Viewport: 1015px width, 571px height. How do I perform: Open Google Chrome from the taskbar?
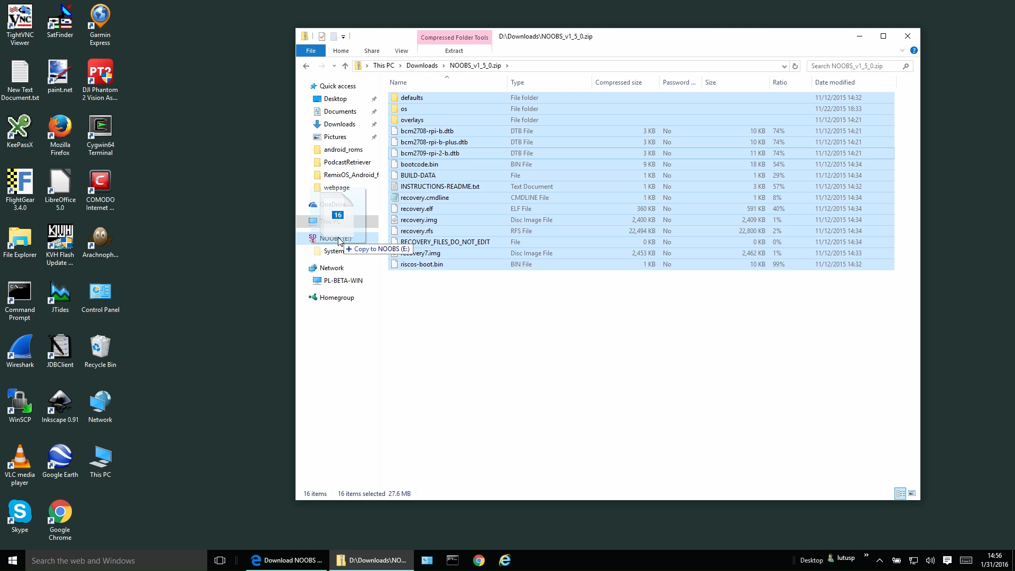click(x=479, y=560)
